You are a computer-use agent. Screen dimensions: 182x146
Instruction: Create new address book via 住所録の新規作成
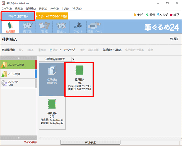(52, 79)
